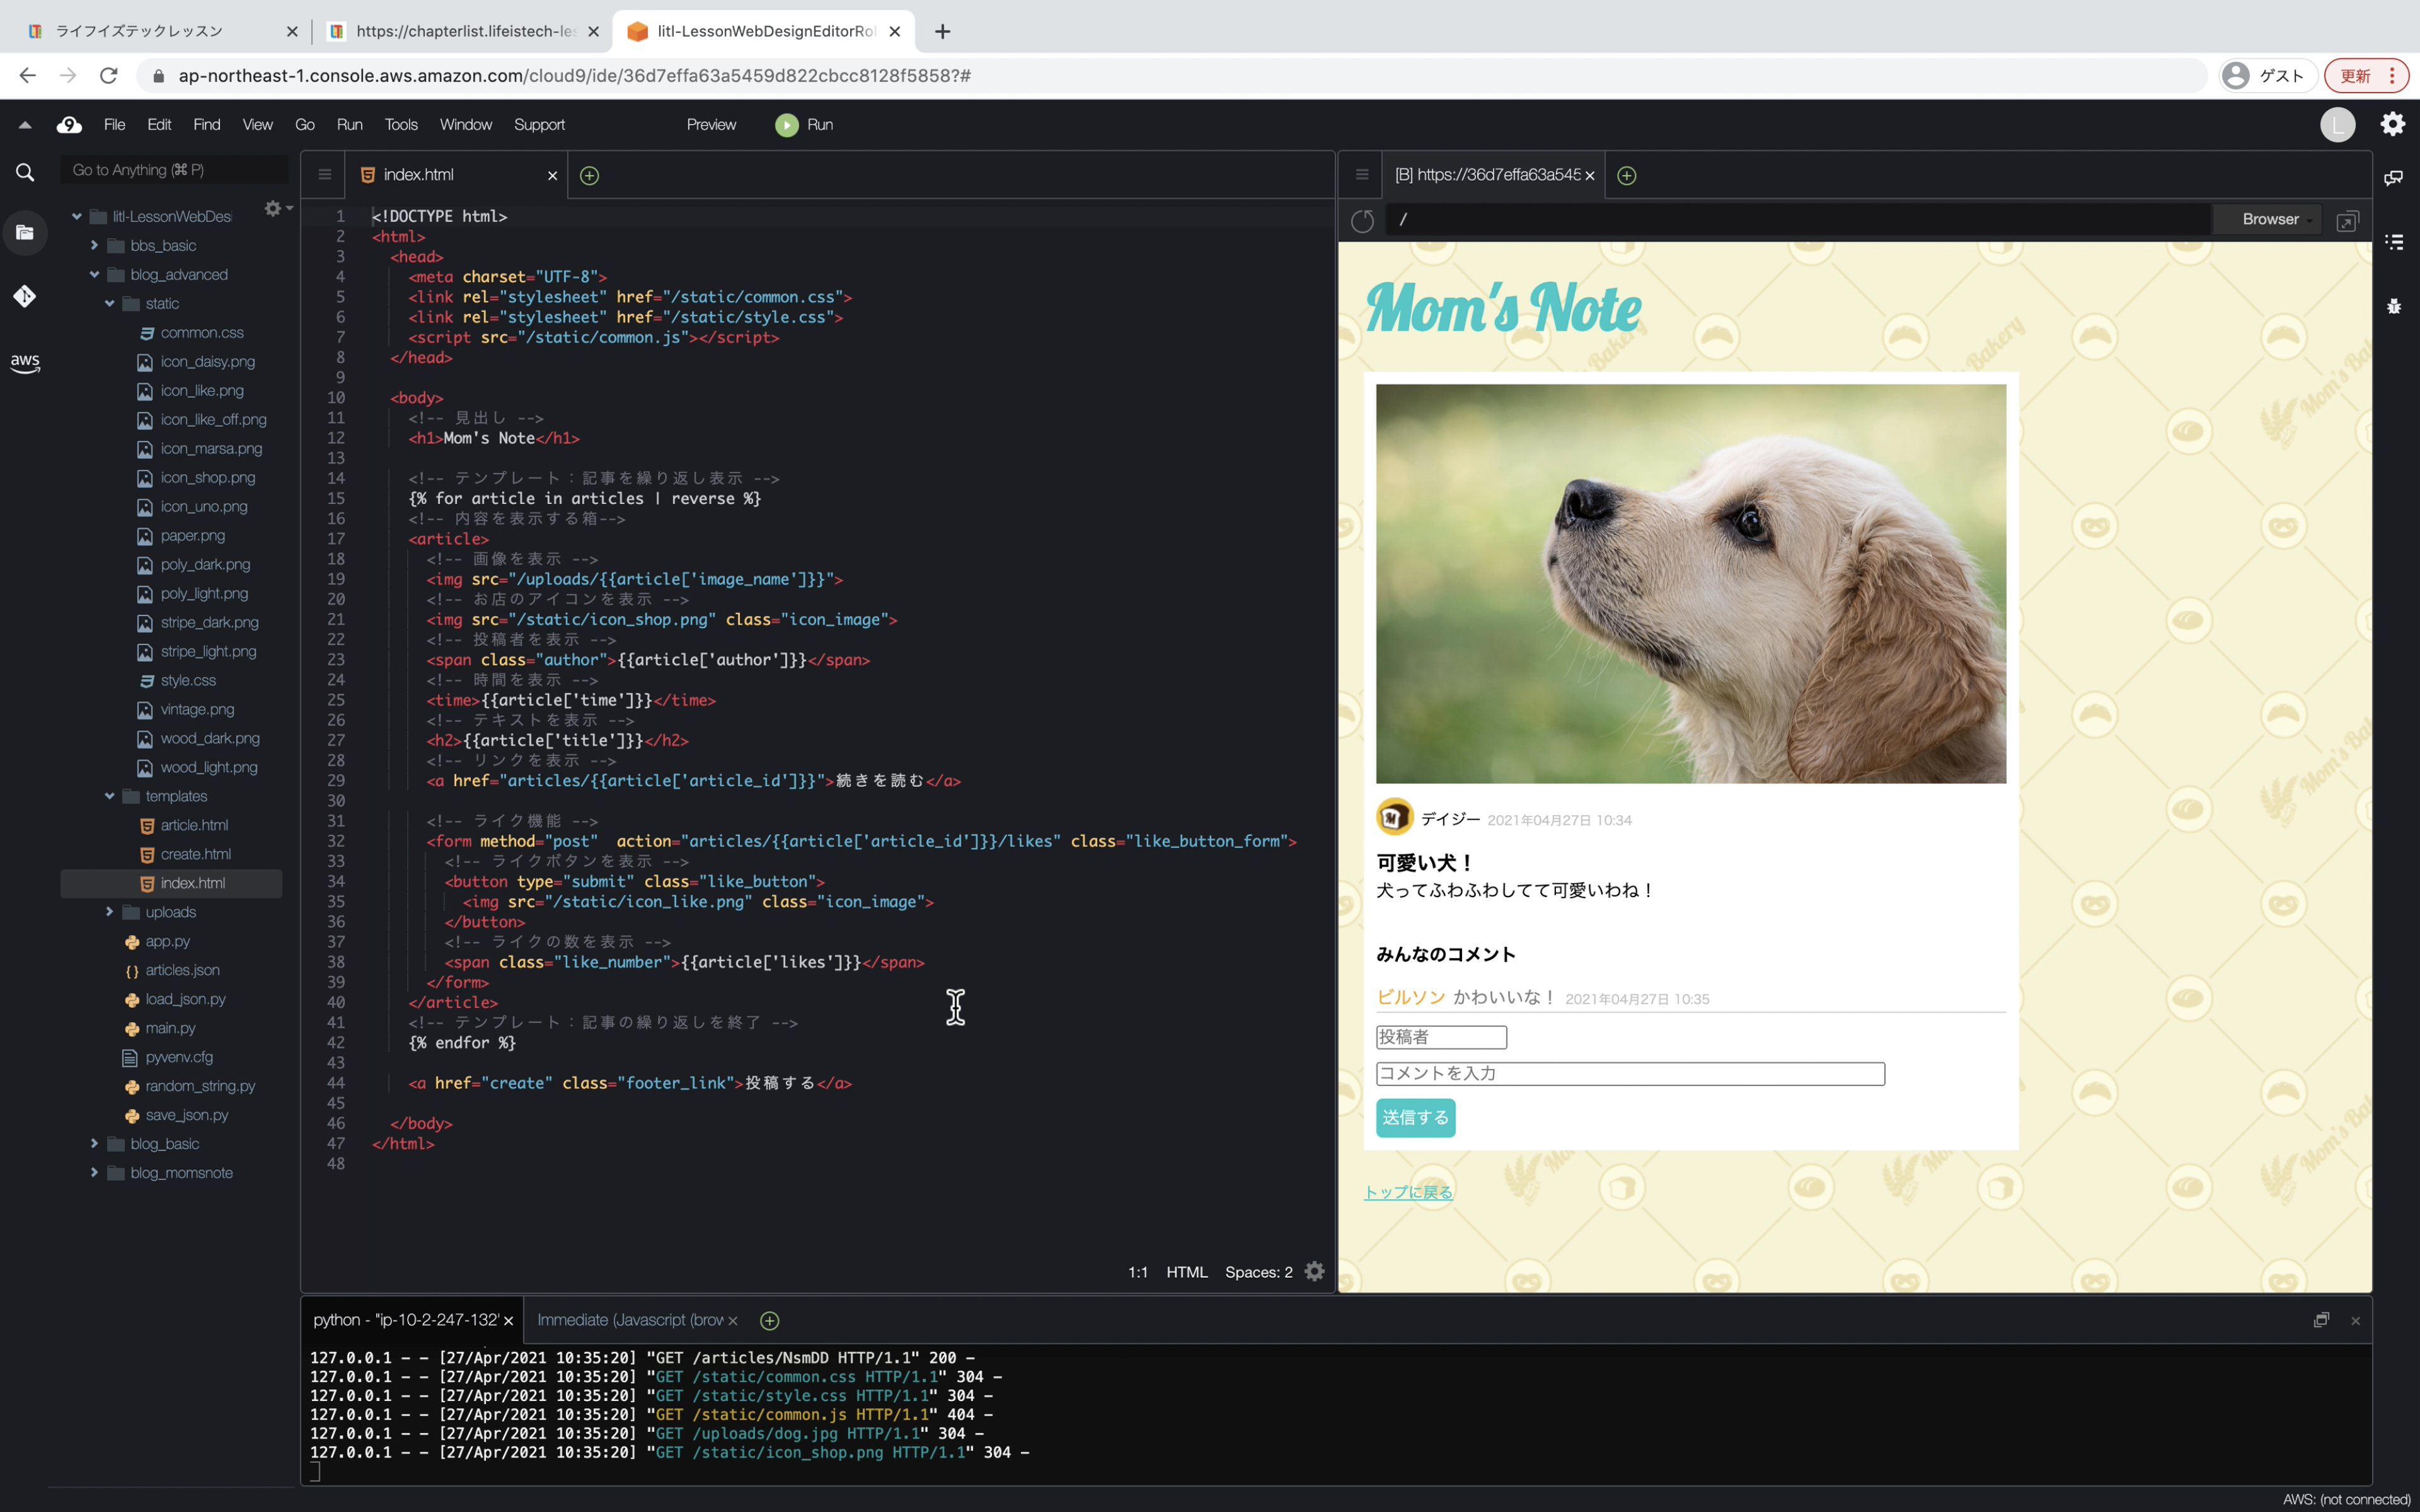Viewport: 2420px width, 1512px height.
Task: Open the Tools menu
Action: 401,125
